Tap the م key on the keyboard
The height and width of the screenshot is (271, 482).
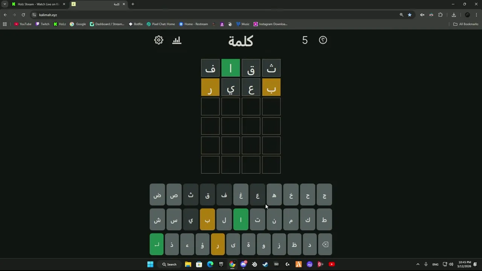click(x=291, y=219)
